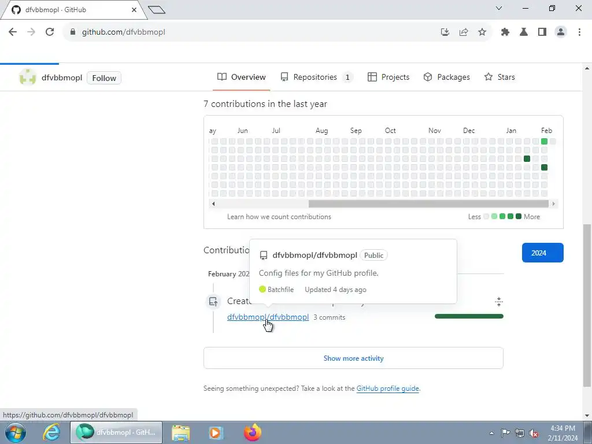Toggle the browser side panel
Viewport: 592px width, 444px height.
(x=542, y=32)
